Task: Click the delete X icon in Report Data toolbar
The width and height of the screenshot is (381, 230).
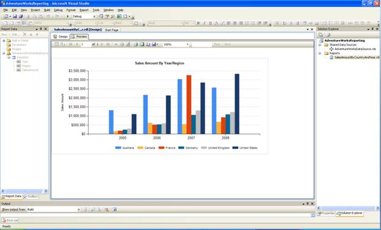Action: point(24,35)
